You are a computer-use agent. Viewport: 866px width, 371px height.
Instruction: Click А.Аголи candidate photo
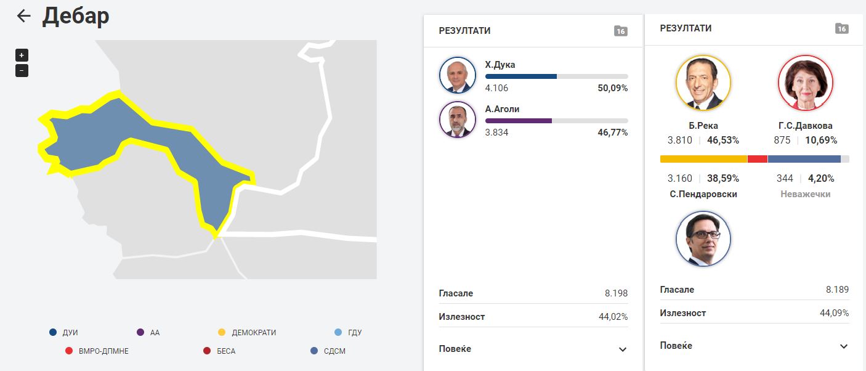(458, 119)
